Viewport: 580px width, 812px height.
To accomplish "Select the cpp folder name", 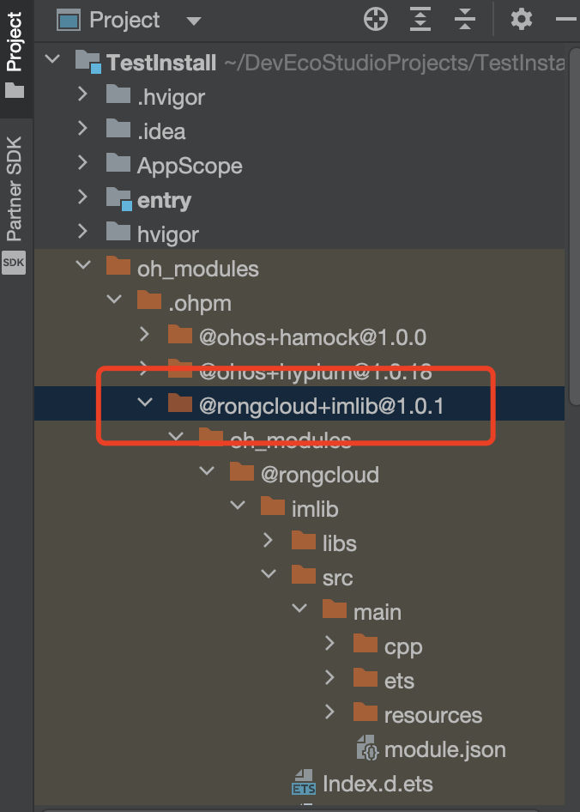I will pyautogui.click(x=403, y=647).
